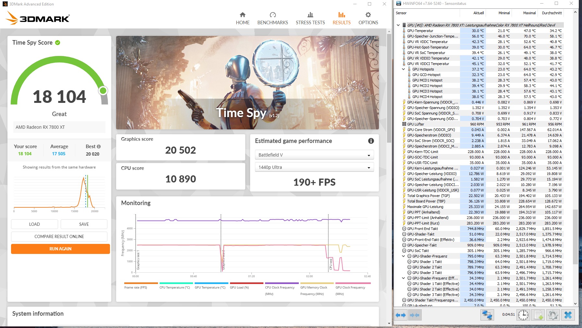Collapse the GPU-Shader-Frequenz (Eff...) tree node
The width and height of the screenshot is (582, 328).
click(x=404, y=278)
